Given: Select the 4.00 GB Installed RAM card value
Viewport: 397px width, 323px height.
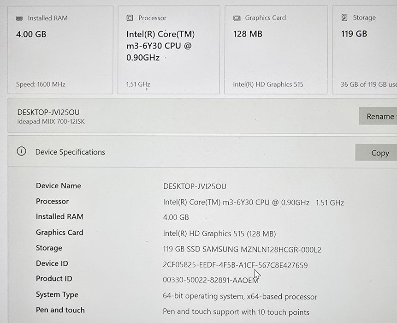Looking at the screenshot, I should tap(31, 34).
